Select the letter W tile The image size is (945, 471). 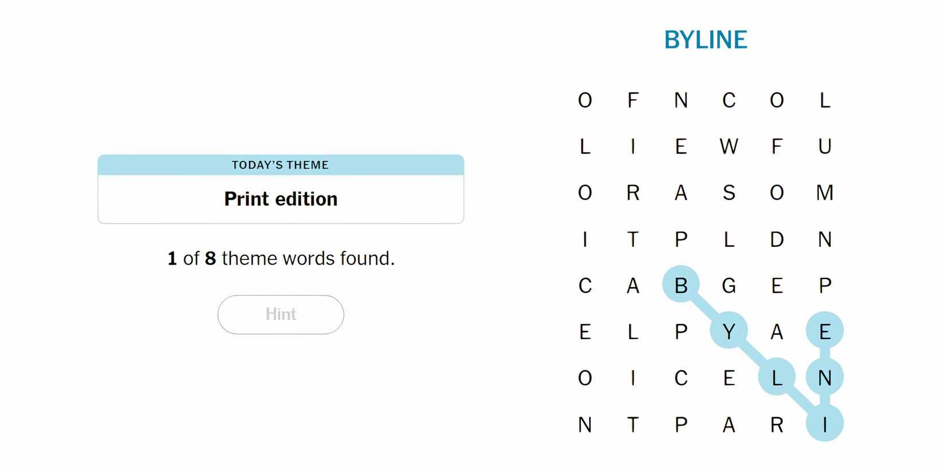[x=729, y=147]
